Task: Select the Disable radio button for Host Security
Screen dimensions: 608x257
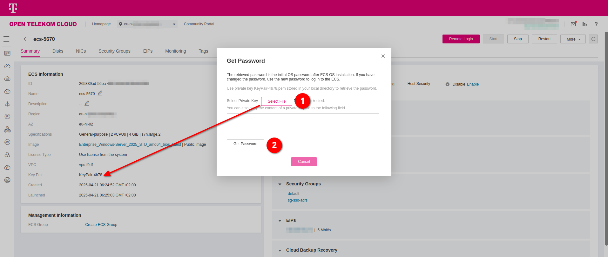Action: pos(447,84)
